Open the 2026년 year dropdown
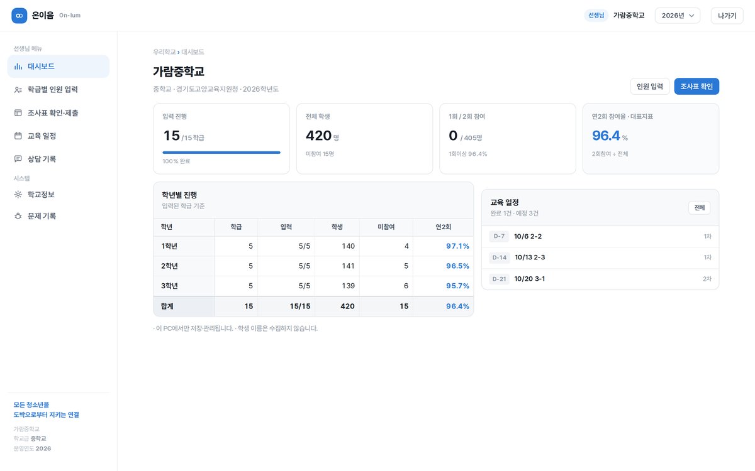Viewport: 755px width, 471px height. point(678,15)
